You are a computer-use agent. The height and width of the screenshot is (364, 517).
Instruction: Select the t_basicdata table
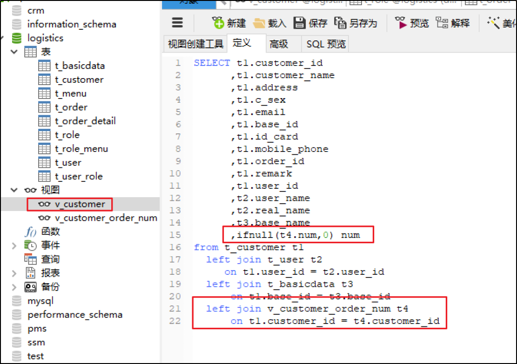click(x=80, y=66)
